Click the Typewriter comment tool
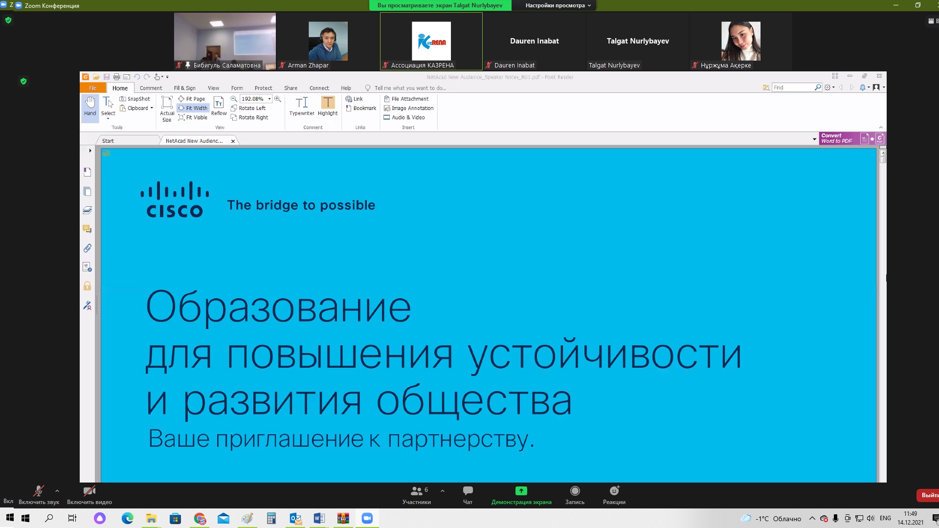939x528 pixels. (x=301, y=106)
